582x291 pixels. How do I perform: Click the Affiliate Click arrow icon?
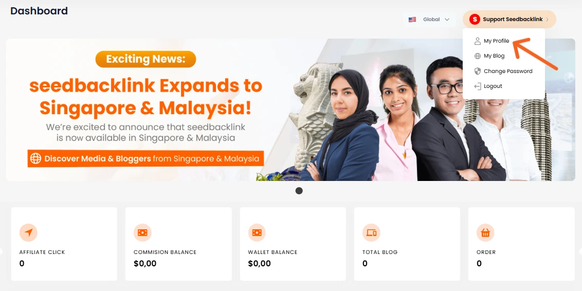(x=28, y=233)
